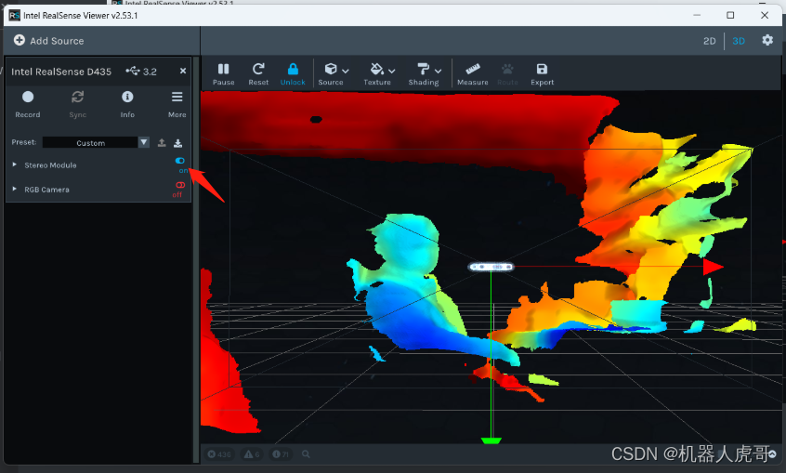Start recording with the Record button
This screenshot has width=786, height=473.
pos(28,104)
